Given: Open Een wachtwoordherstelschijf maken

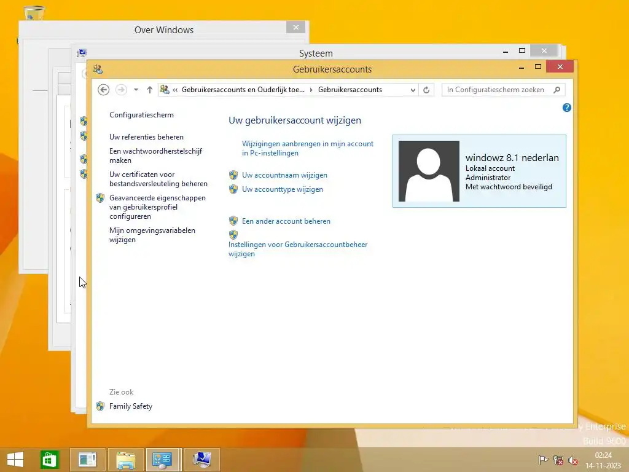Looking at the screenshot, I should [x=155, y=155].
